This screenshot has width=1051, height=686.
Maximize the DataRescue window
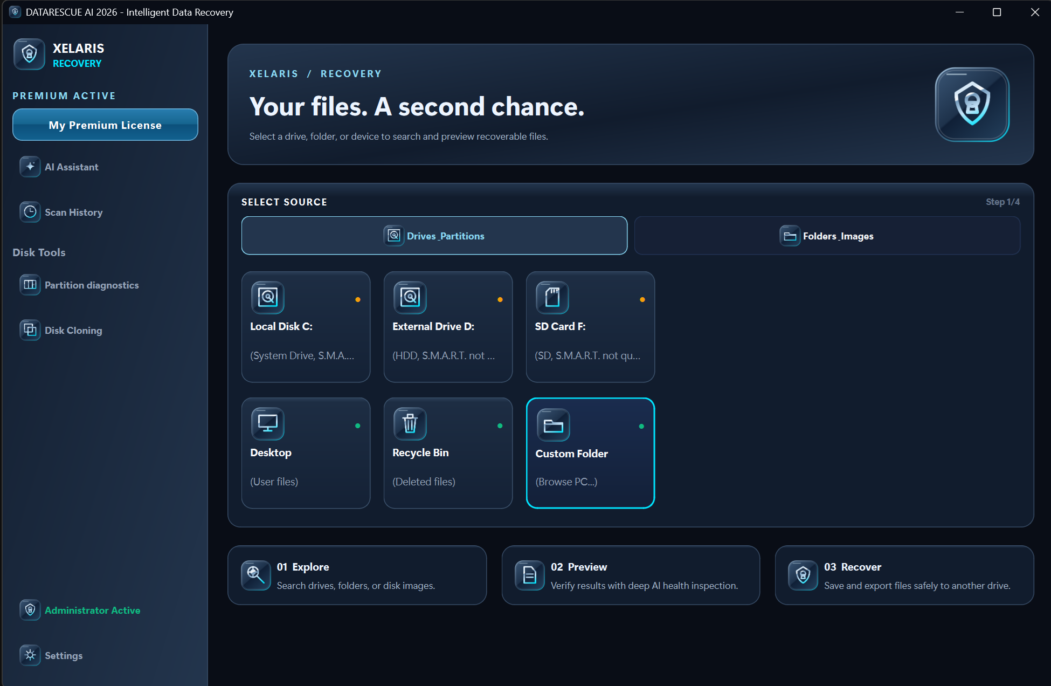tap(997, 12)
